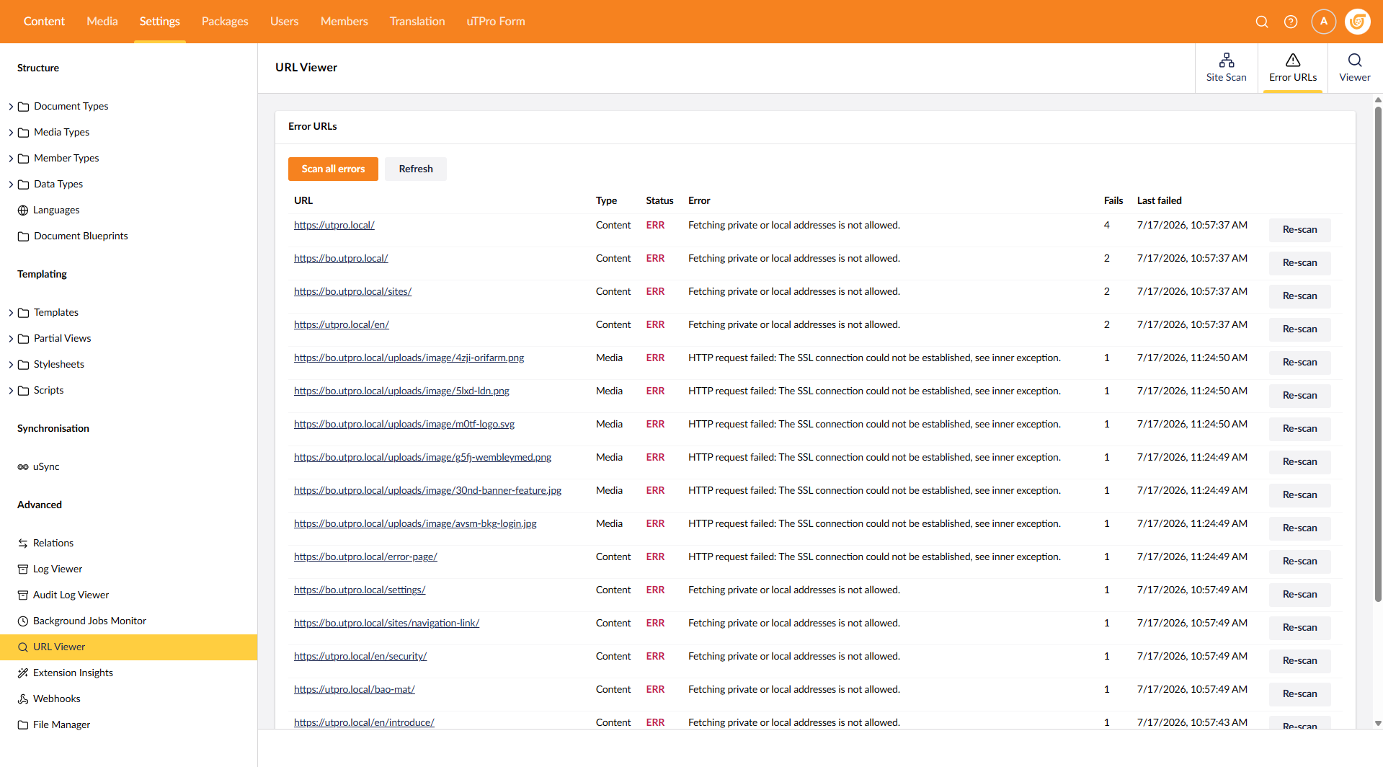Open the https://utpro.local/en/security/ link
The image size is (1383, 767).
tap(360, 657)
